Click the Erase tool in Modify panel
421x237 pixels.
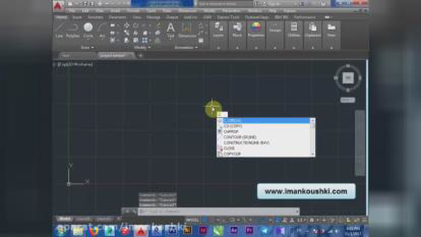coord(158,26)
